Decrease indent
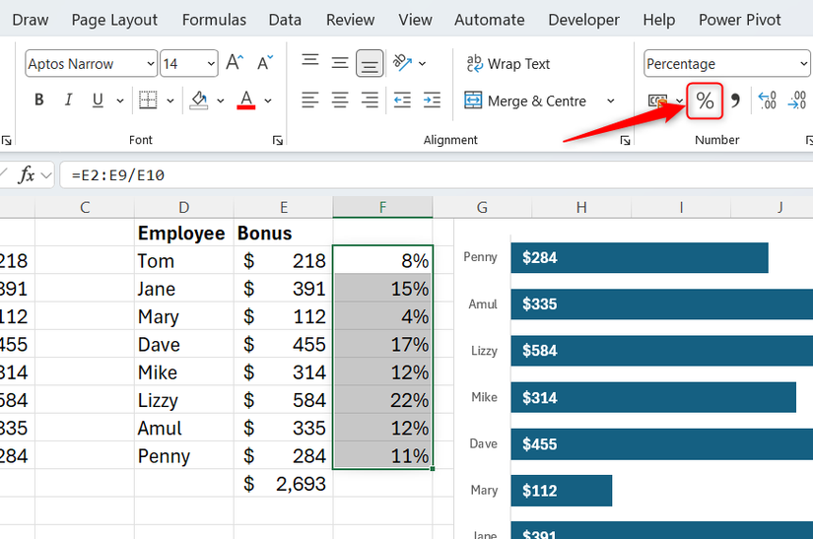Screen dimensions: 813x539 (402, 100)
